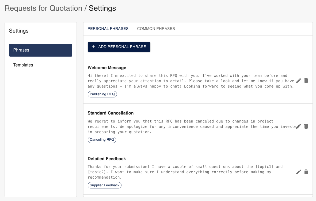The width and height of the screenshot is (316, 201).
Task: Edit the Detailed Feedback phrase
Action: click(298, 172)
